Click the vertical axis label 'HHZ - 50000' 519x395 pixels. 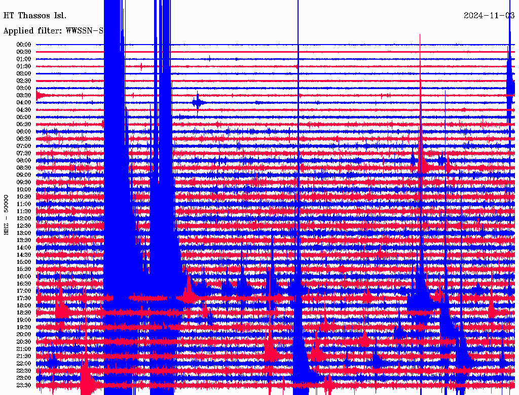coord(6,215)
